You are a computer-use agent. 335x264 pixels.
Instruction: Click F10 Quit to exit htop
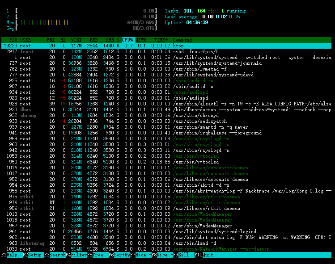tap(205, 255)
